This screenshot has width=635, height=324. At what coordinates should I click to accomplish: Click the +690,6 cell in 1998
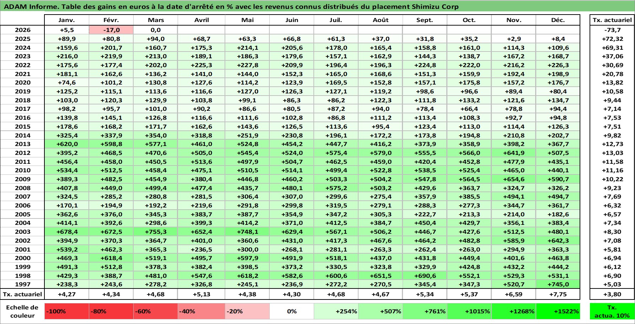click(425, 276)
